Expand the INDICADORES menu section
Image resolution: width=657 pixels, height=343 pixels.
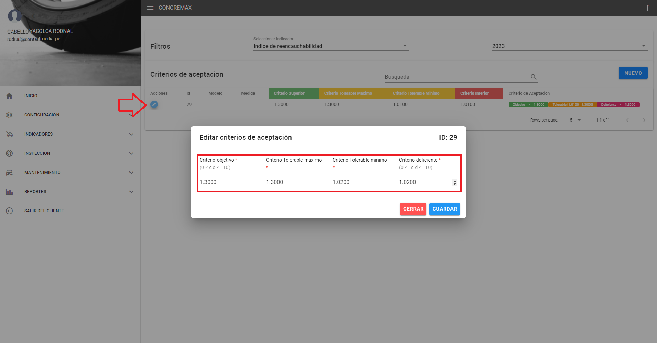pos(131,134)
